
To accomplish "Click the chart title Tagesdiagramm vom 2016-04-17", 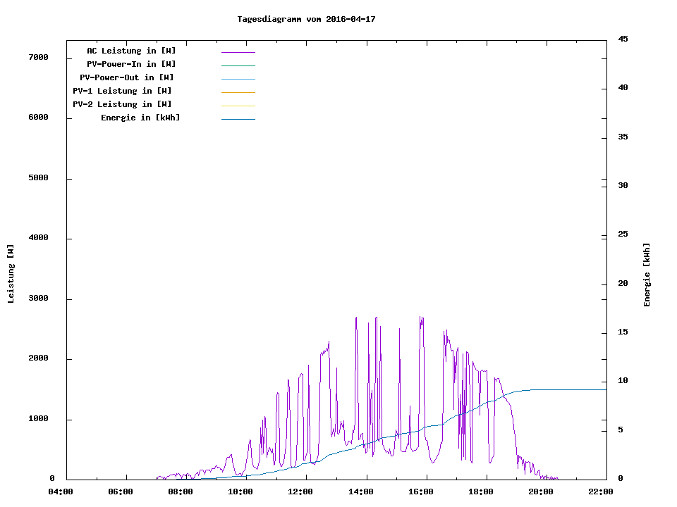I will (x=306, y=19).
